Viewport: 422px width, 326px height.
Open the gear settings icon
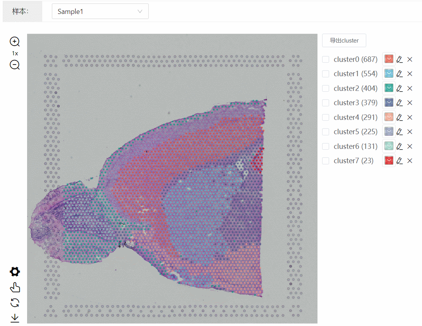15,272
